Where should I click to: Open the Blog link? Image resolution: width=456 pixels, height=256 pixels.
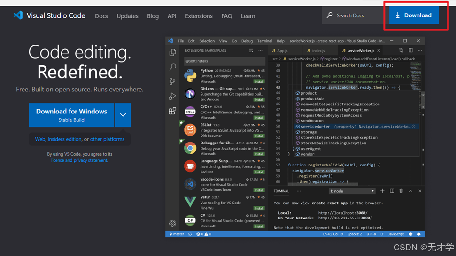pyautogui.click(x=153, y=16)
